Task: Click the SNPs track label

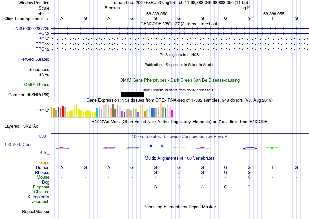Action: coord(44,75)
